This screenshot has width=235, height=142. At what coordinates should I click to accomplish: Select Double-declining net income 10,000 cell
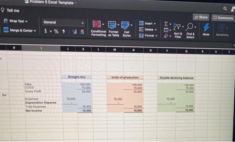[189, 110]
